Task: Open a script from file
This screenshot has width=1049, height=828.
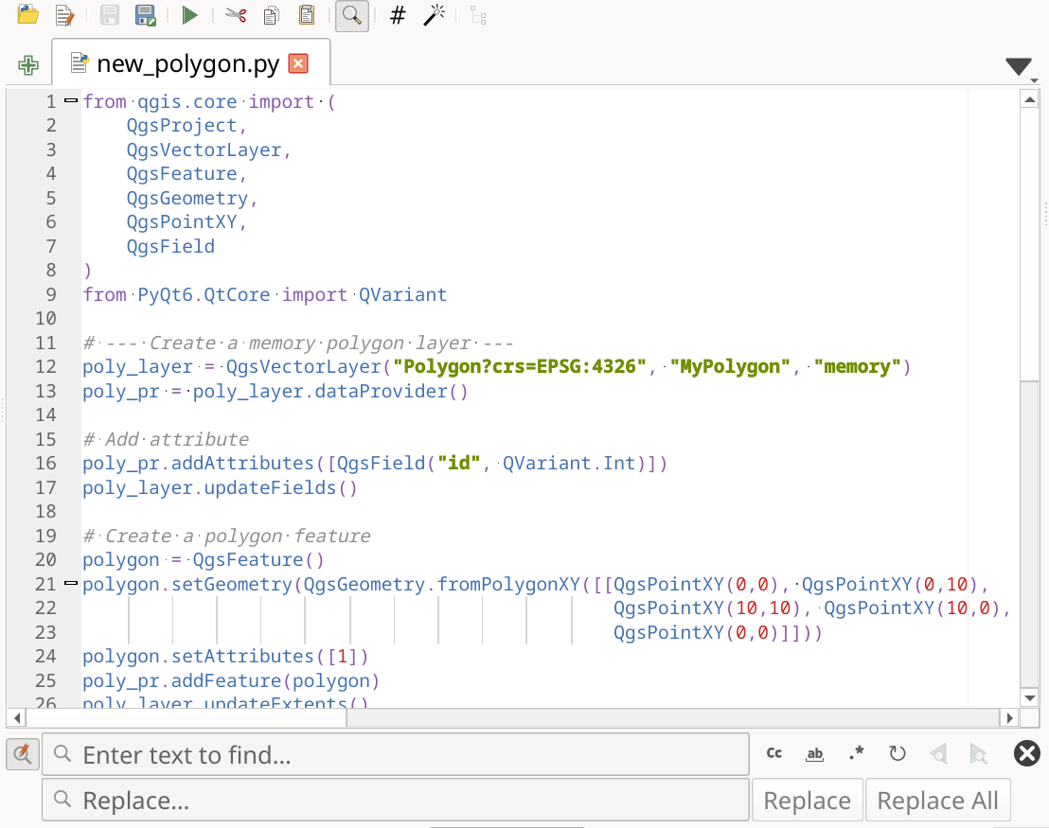Action: [x=27, y=15]
